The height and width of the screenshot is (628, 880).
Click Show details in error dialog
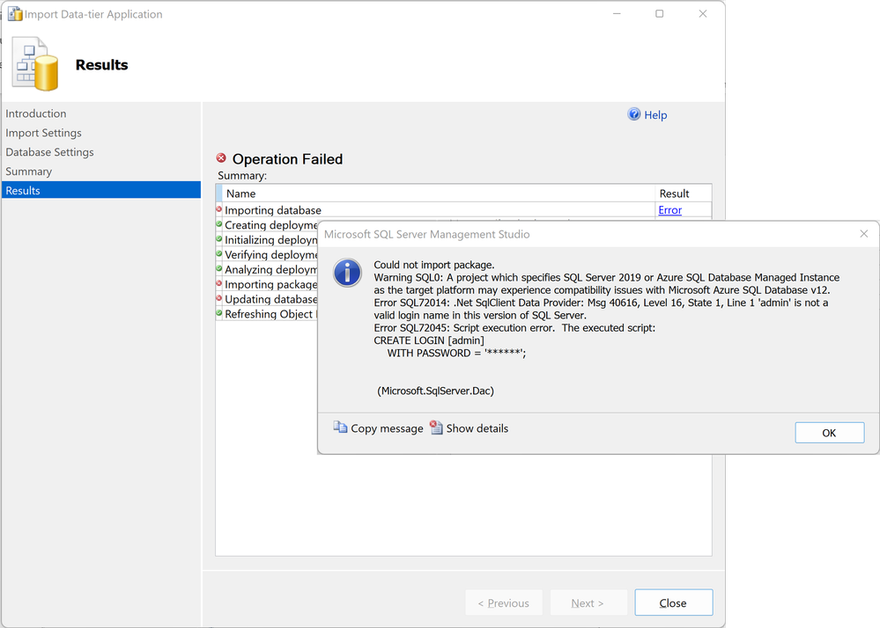477,428
